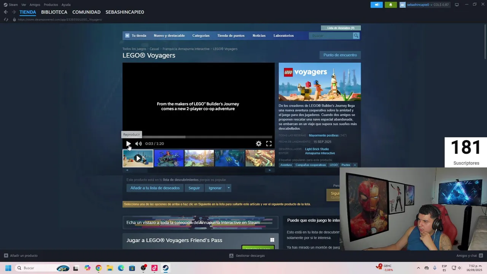Open the SEBASHINCAPIEO profile tab
This screenshot has height=274, width=487.
click(x=125, y=12)
